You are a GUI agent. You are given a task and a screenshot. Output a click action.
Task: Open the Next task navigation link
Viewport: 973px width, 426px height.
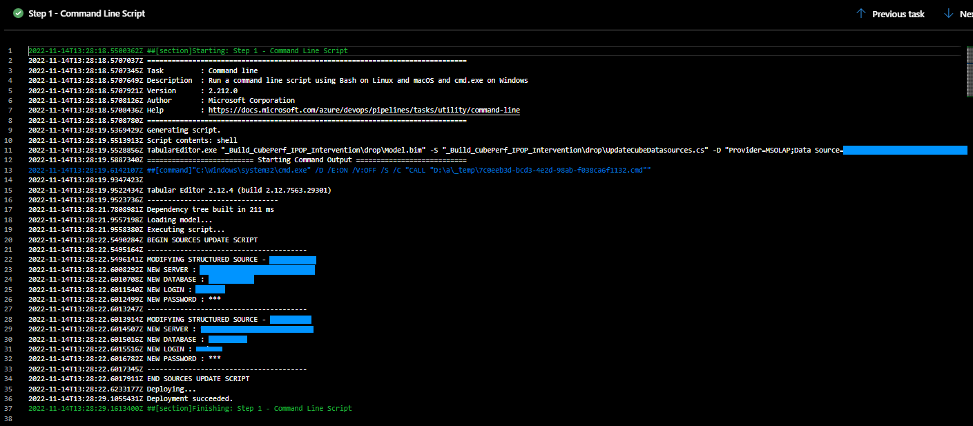point(967,13)
